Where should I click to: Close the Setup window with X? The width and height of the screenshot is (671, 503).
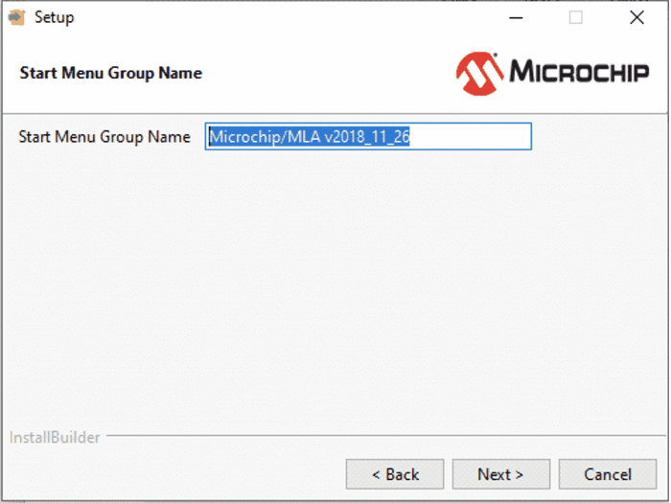click(x=636, y=17)
